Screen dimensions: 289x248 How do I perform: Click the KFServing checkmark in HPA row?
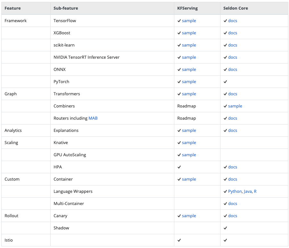tap(179, 167)
